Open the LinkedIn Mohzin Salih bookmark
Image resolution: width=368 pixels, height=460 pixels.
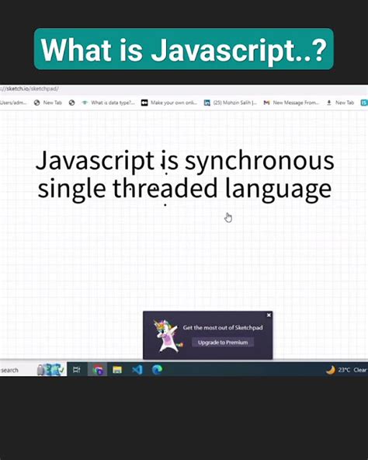231,103
